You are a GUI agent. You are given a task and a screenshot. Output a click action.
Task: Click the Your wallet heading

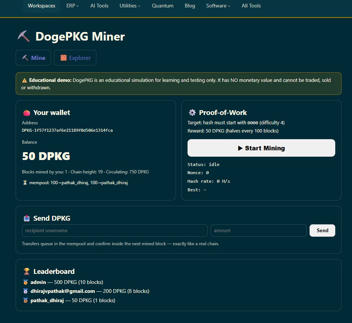52,112
